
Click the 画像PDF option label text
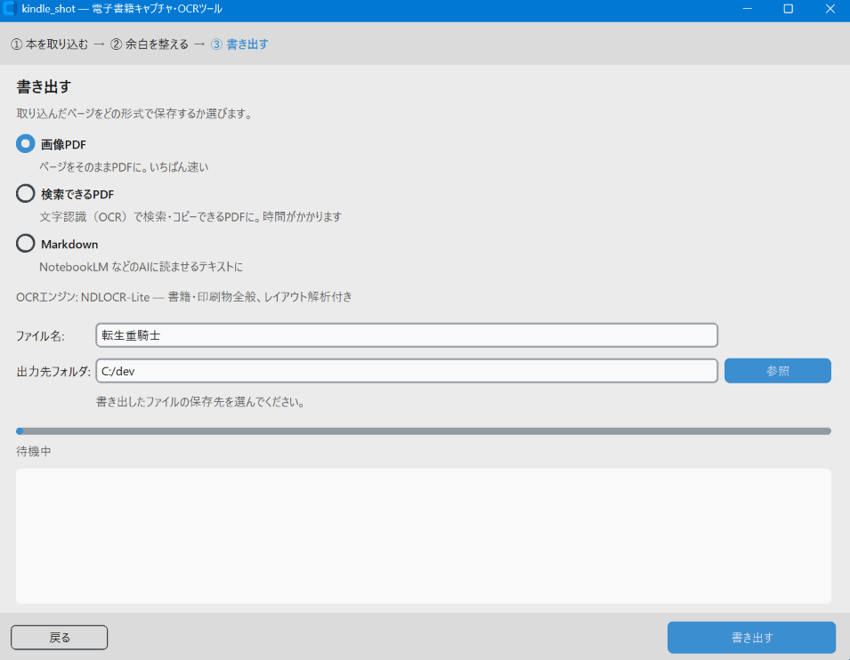click(63, 145)
